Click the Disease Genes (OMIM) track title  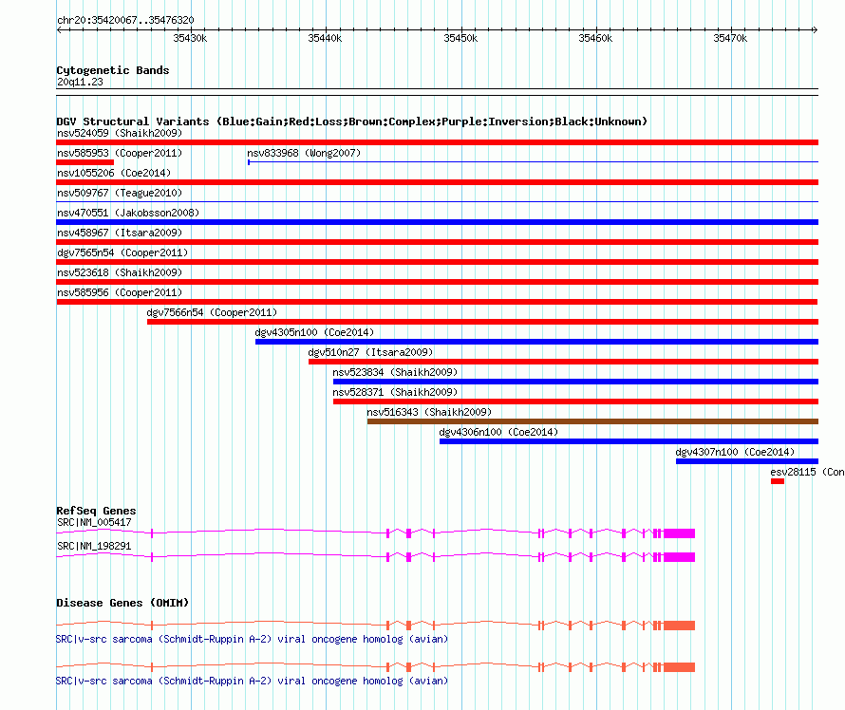[122, 603]
